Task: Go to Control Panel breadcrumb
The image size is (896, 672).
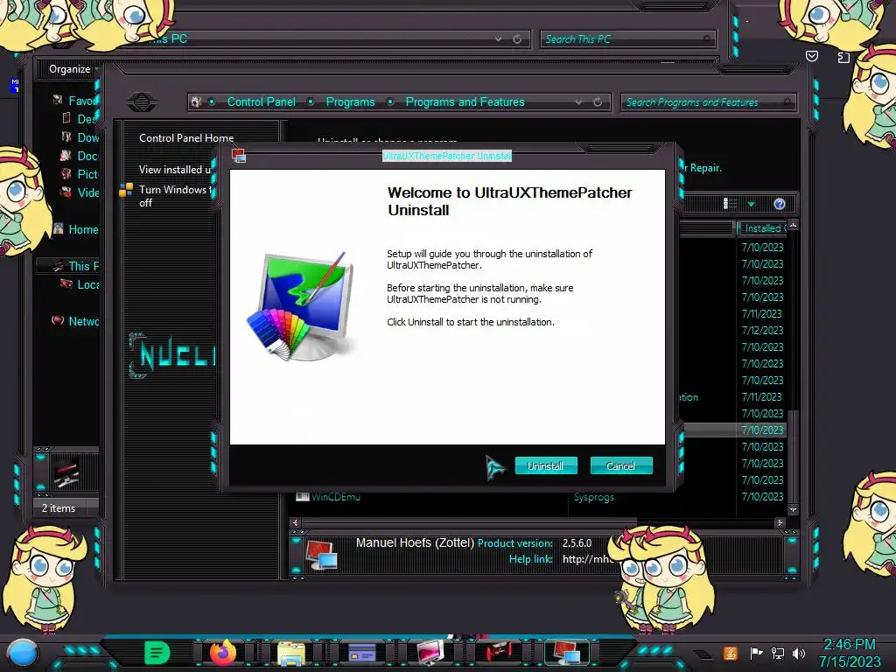Action: [261, 101]
